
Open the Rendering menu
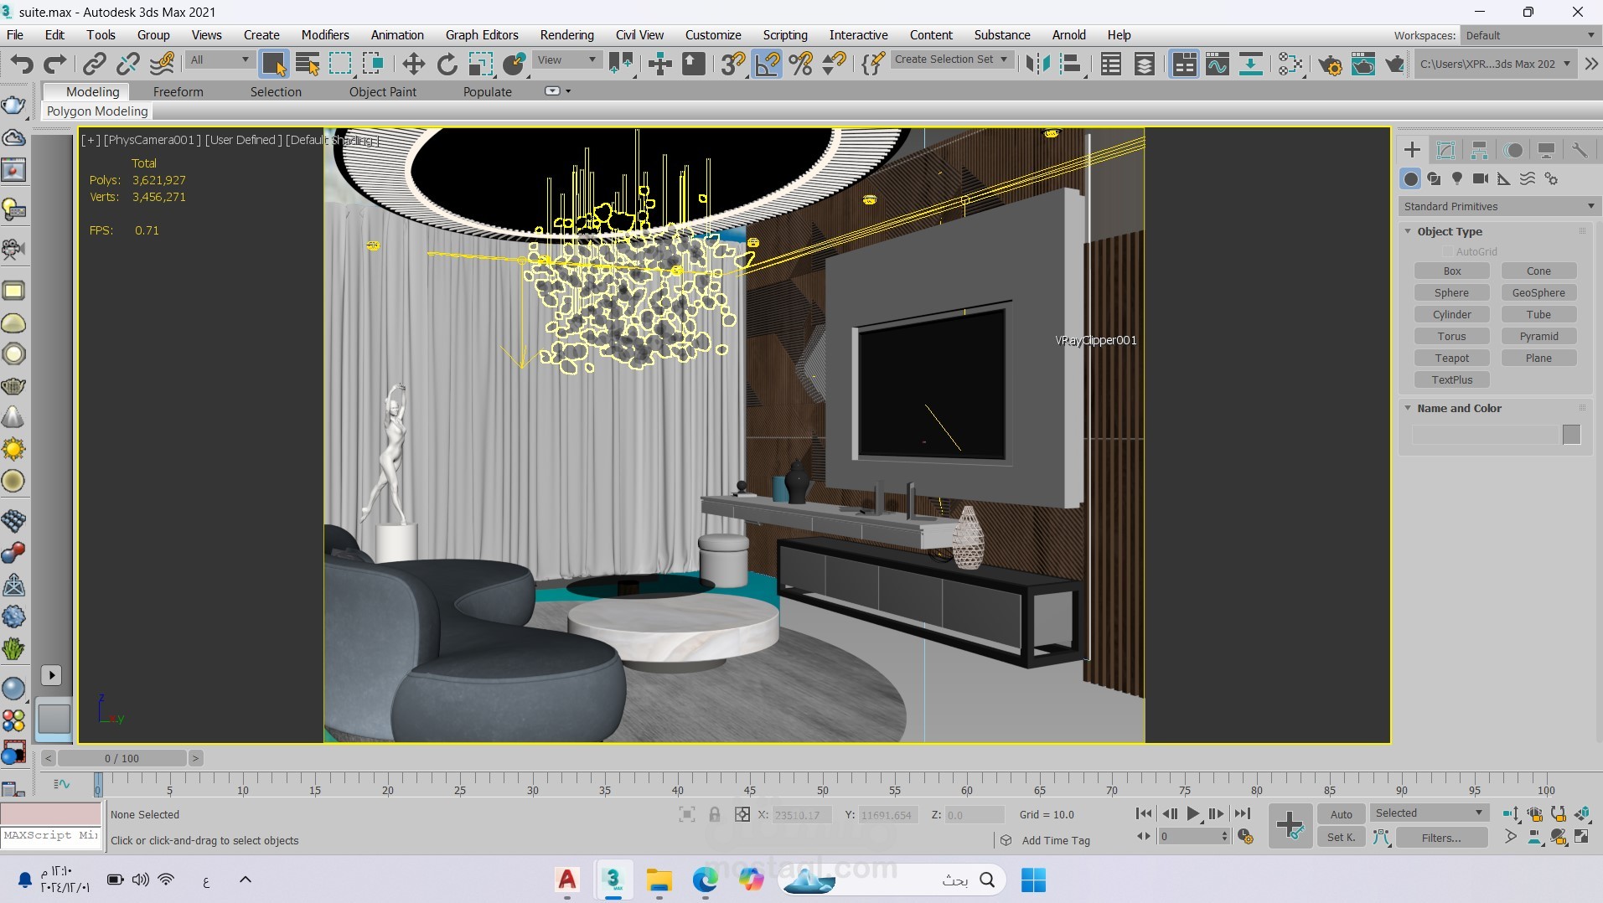[566, 34]
